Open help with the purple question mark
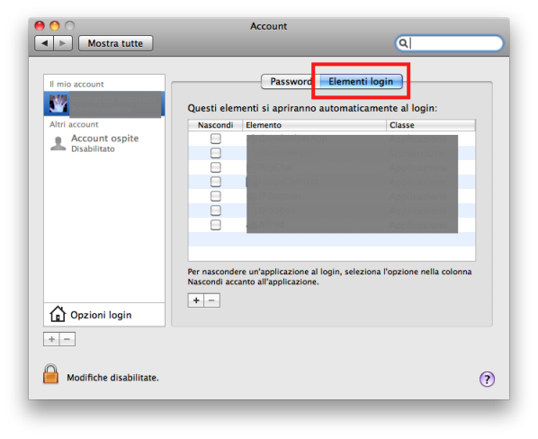This screenshot has height=439, width=538. 487,379
